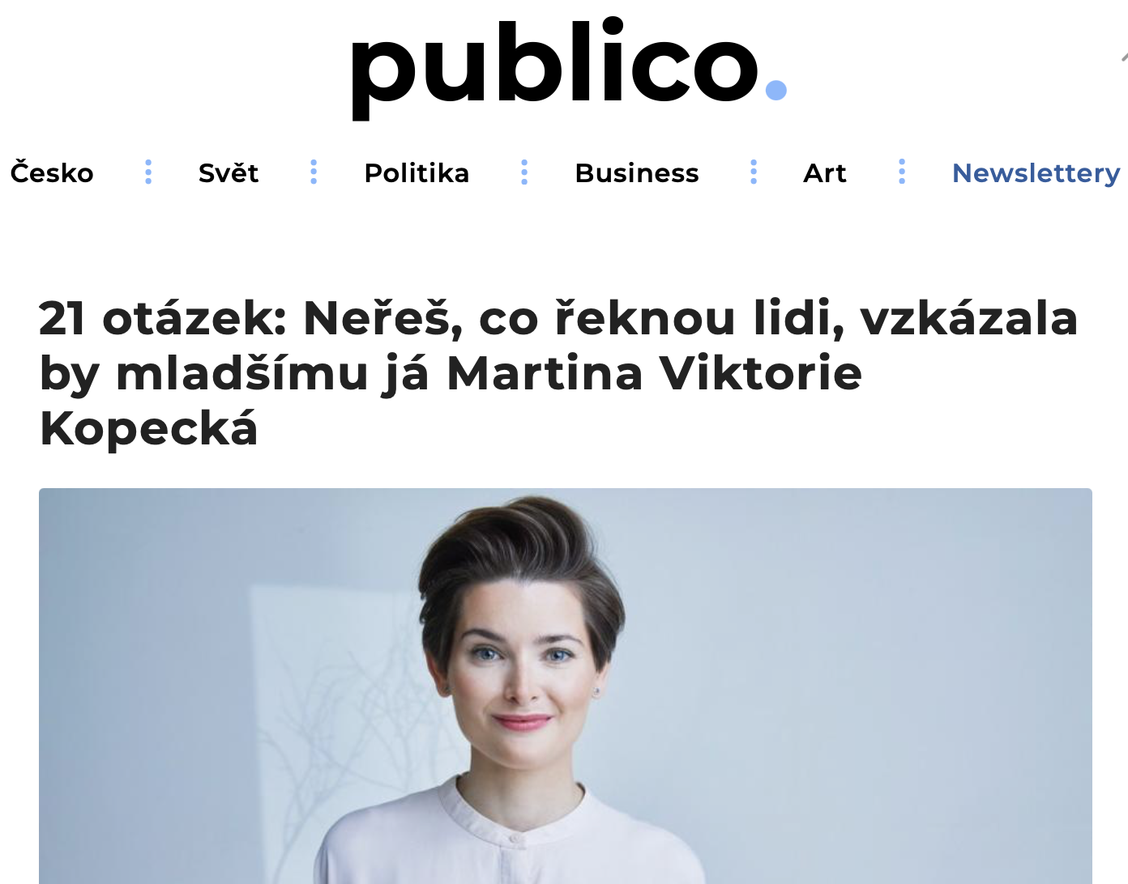Click the white branch artwork in the photo background
1128x884 pixels.
point(340,729)
